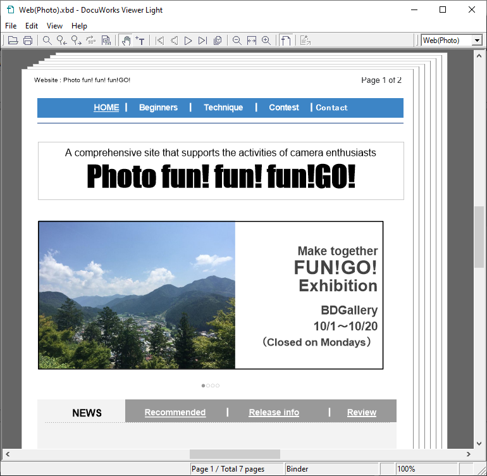Select the NEWS tab

87,413
